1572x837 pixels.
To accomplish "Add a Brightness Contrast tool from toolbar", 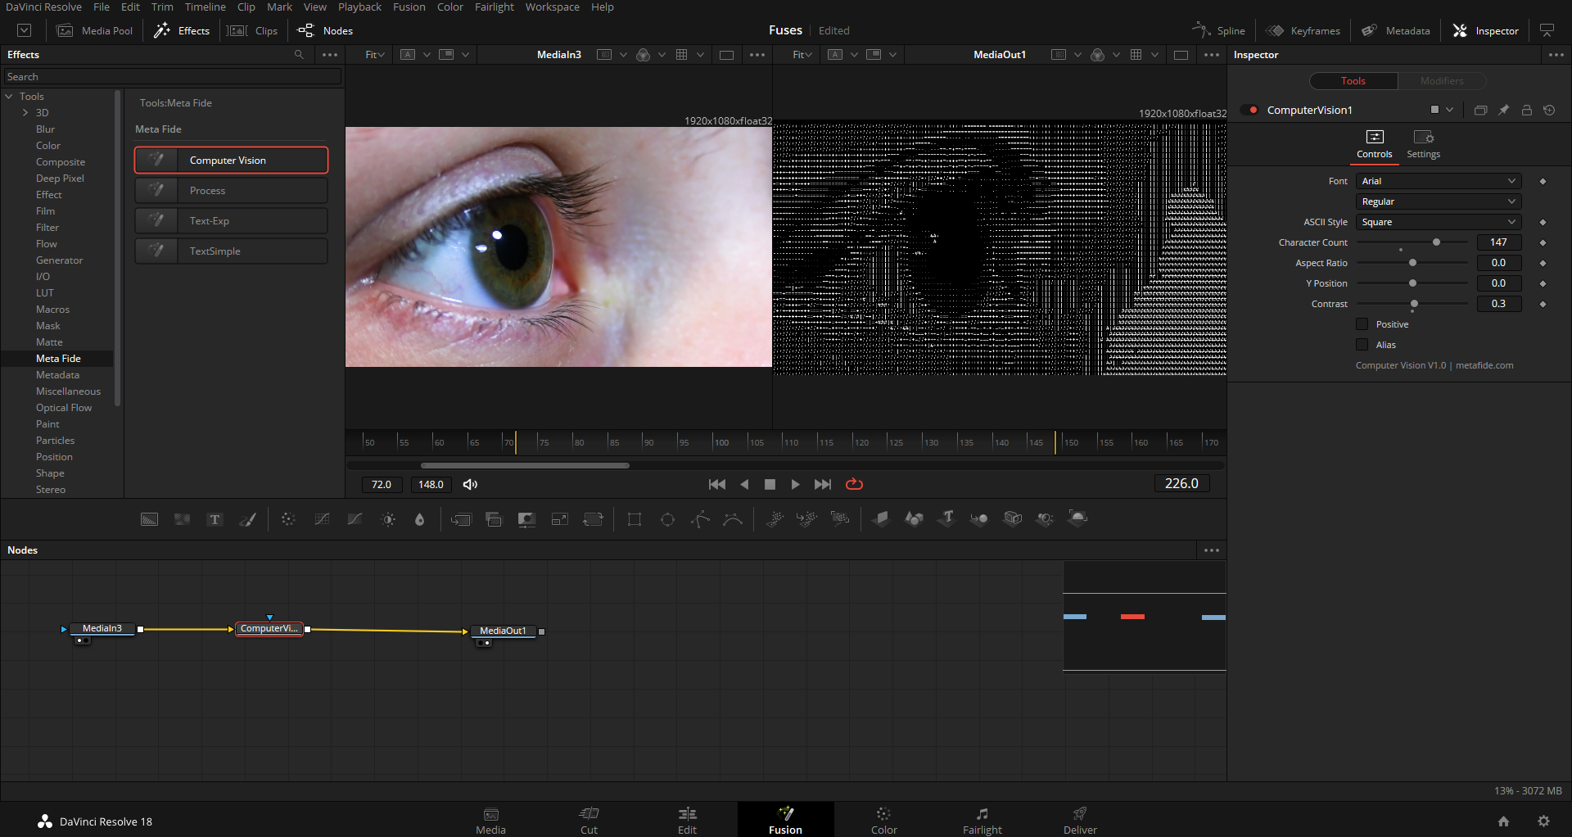I will (x=388, y=519).
